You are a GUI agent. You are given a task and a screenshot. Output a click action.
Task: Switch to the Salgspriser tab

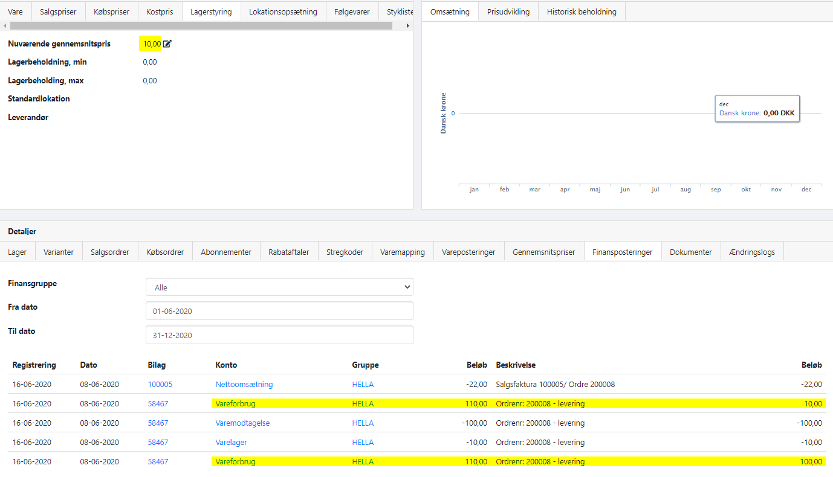pos(58,11)
